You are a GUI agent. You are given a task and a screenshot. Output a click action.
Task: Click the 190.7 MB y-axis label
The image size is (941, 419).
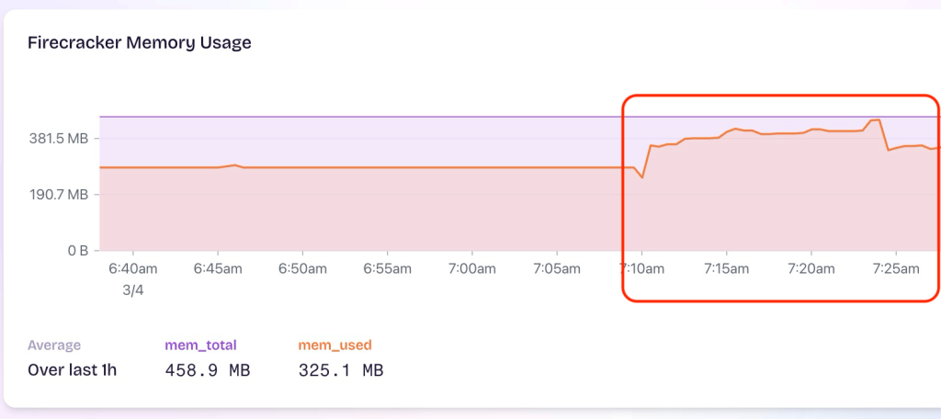point(59,195)
